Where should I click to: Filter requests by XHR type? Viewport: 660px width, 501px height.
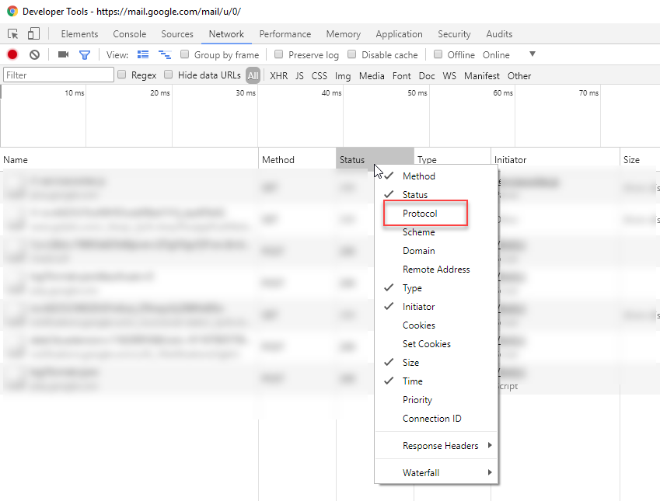coord(278,76)
